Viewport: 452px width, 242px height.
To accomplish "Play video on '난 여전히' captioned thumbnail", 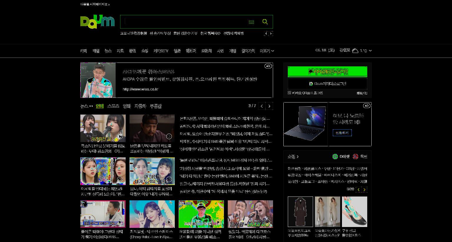I will (169, 179).
